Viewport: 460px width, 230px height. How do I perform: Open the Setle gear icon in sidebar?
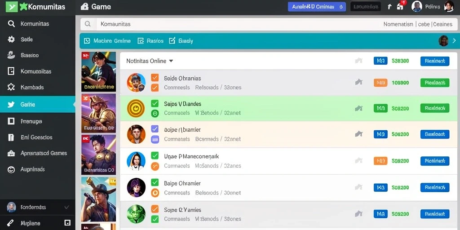[x=11, y=40]
